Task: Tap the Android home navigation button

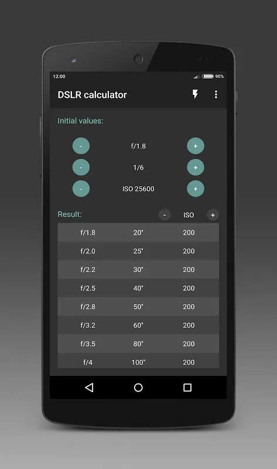Action: click(138, 388)
